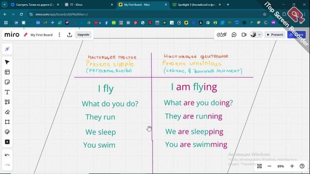Start Present mode
The image size is (310, 174).
point(275,35)
